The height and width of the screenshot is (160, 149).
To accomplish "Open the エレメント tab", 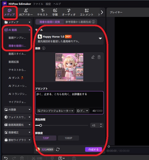I will [87, 12].
